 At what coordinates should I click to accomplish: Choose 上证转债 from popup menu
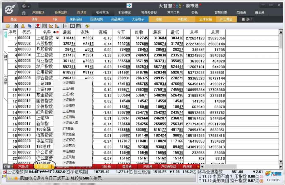click(69, 111)
